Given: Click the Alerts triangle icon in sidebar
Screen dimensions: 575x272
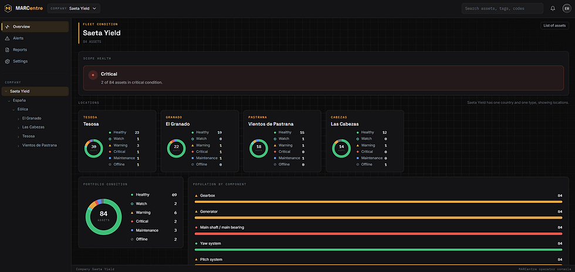Looking at the screenshot, I should (7, 38).
